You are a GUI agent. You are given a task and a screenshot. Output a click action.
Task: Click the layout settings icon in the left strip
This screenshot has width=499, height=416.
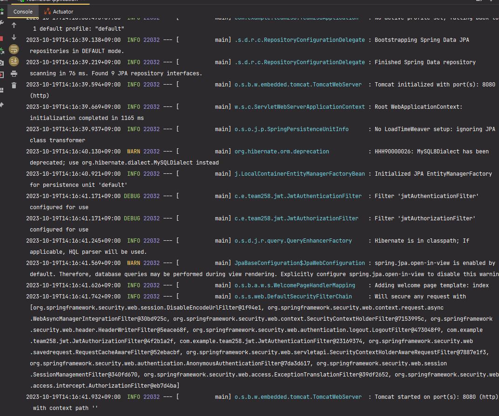pos(1,90)
